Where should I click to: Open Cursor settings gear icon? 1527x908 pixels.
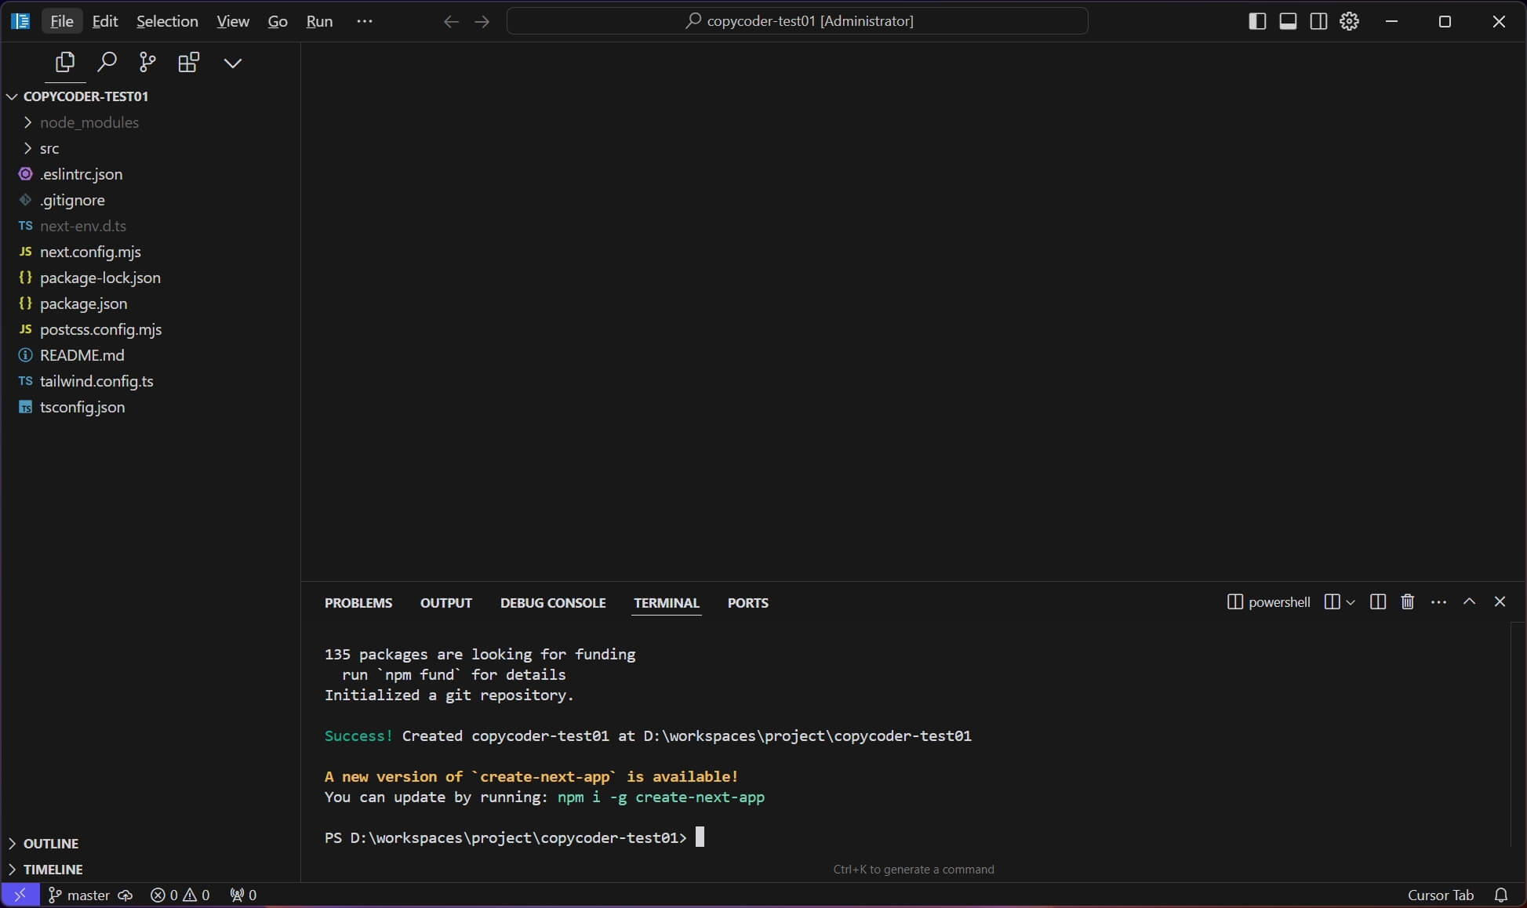1350,21
